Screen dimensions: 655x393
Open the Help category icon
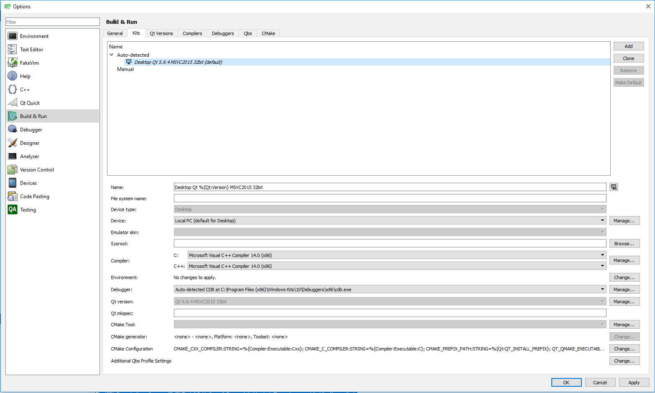click(13, 76)
